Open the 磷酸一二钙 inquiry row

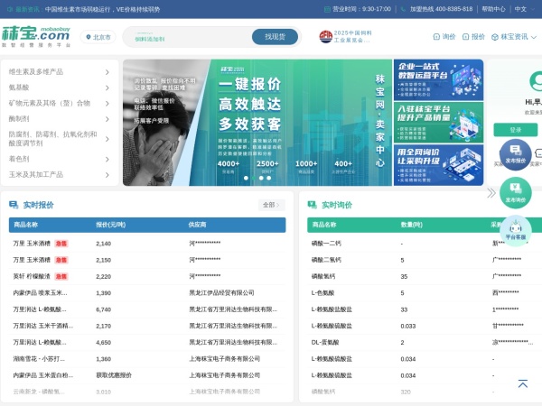coord(425,244)
